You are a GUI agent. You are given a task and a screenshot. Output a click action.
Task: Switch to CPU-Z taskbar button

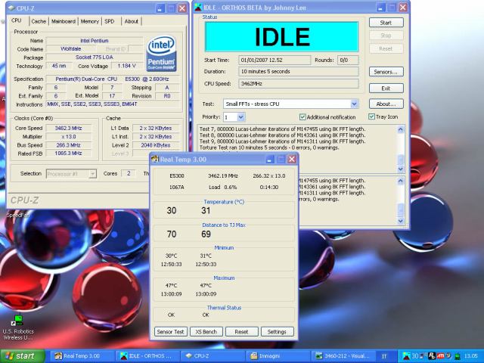pos(213,356)
